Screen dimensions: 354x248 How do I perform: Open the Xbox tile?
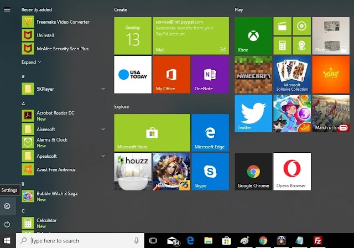[x=253, y=35]
